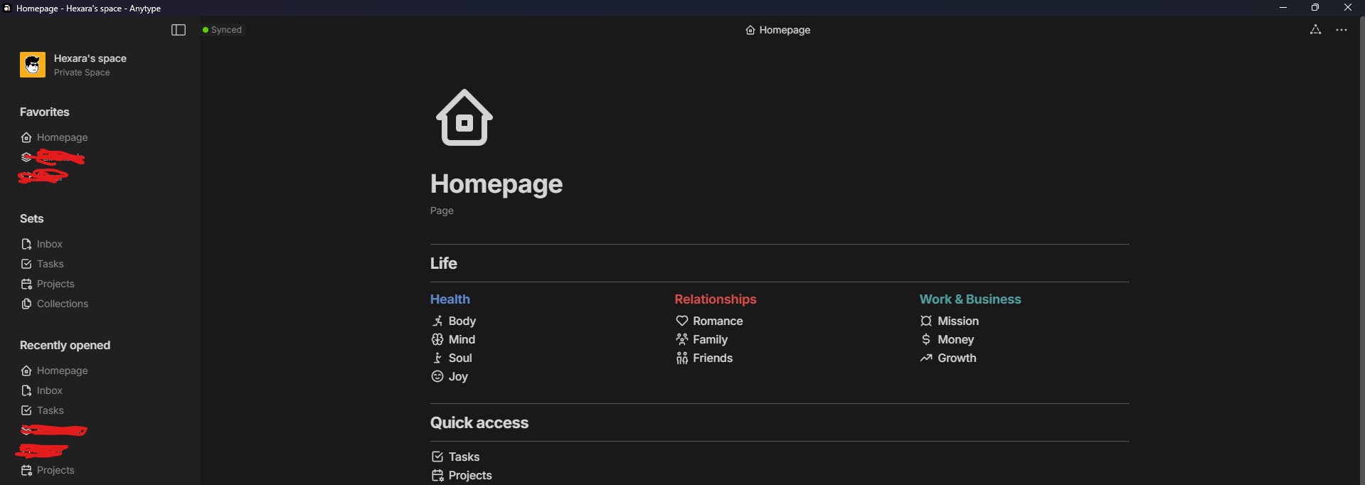Viewport: 1365px width, 485px height.
Task: Open the Mission page link
Action: [950, 321]
